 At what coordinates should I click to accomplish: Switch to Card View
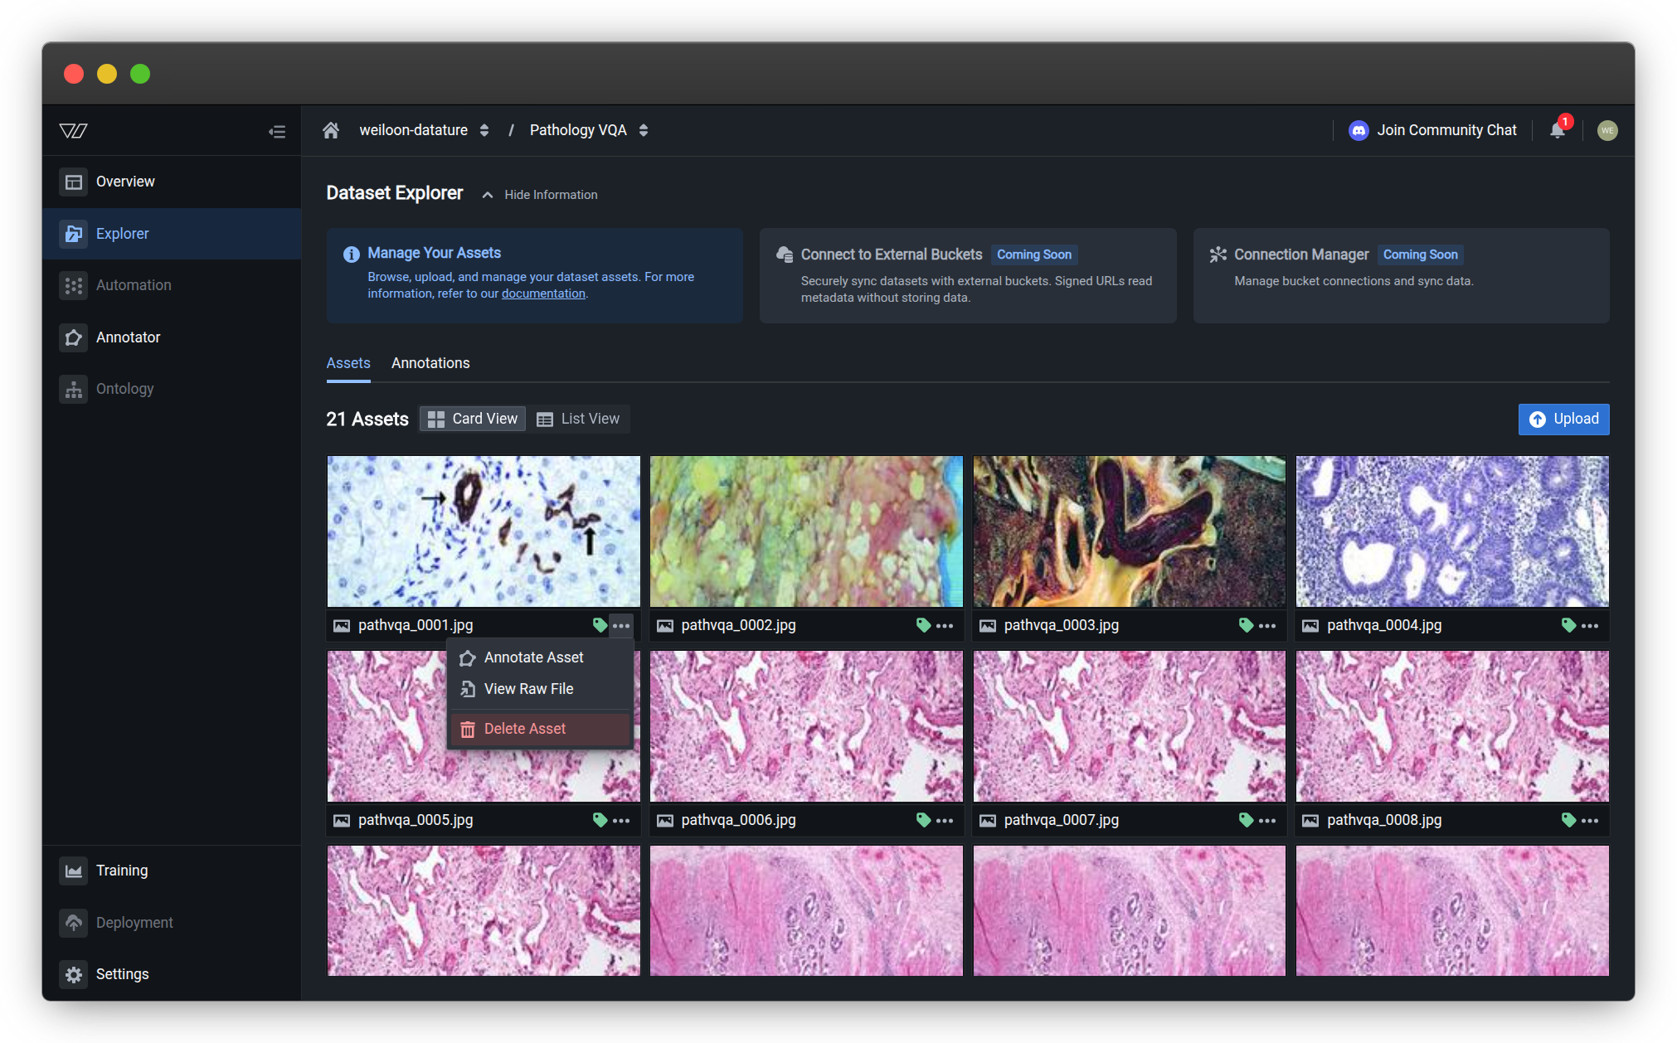[x=473, y=419]
